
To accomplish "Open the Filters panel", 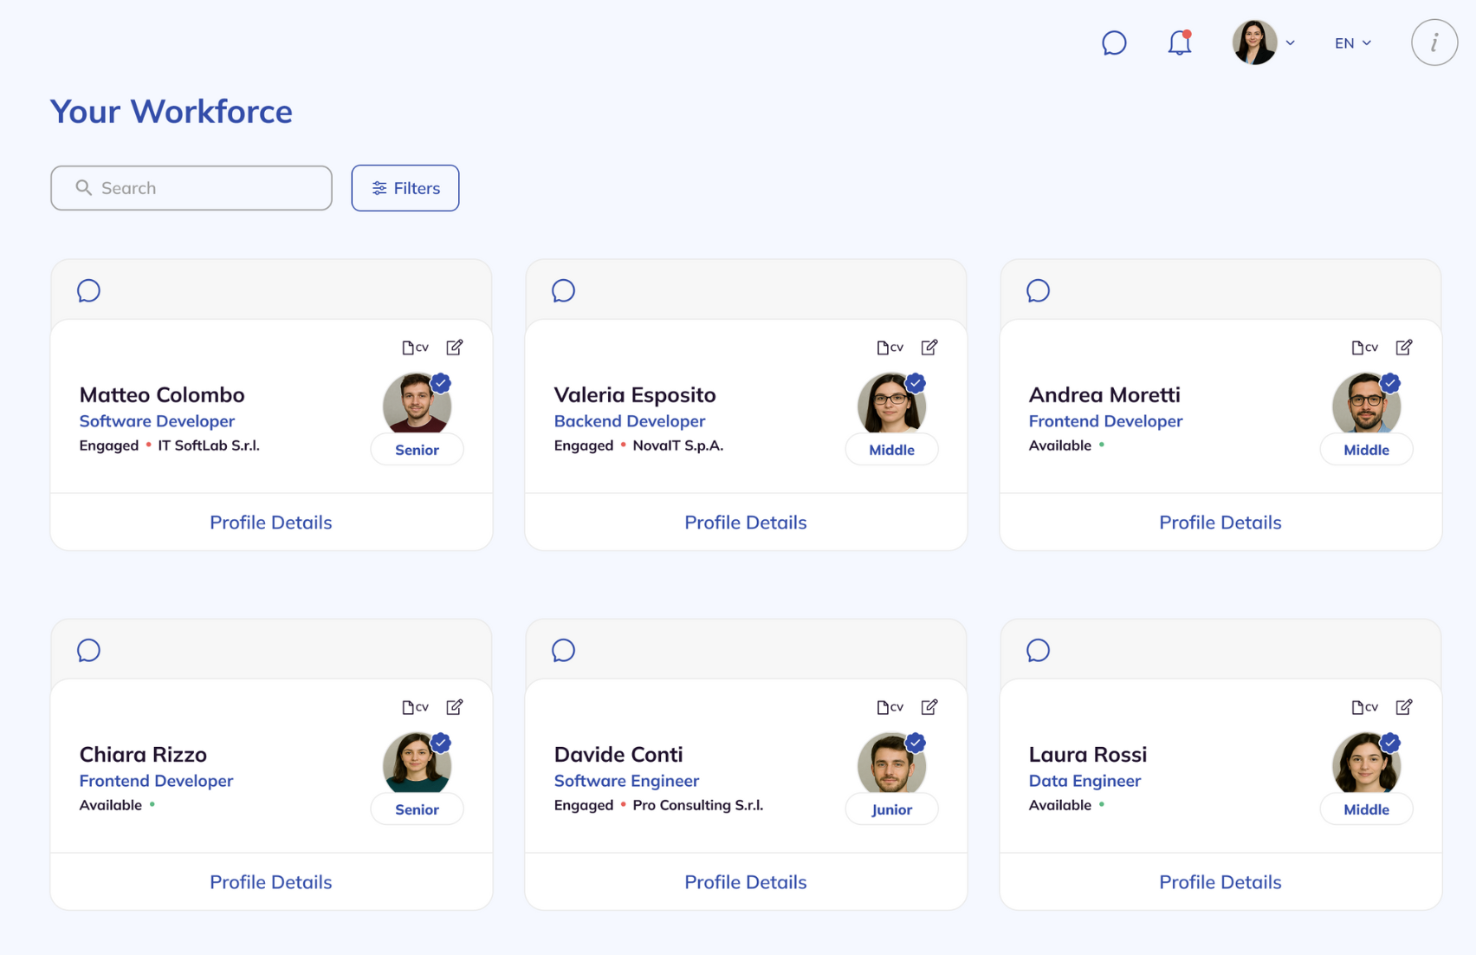I will tap(405, 188).
